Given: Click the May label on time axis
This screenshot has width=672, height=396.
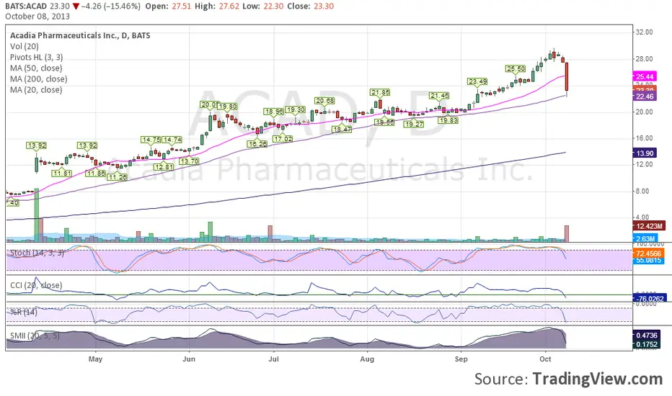Looking at the screenshot, I should (96, 359).
